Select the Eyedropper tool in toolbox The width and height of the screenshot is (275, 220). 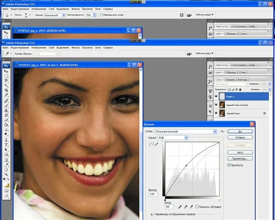(6, 165)
